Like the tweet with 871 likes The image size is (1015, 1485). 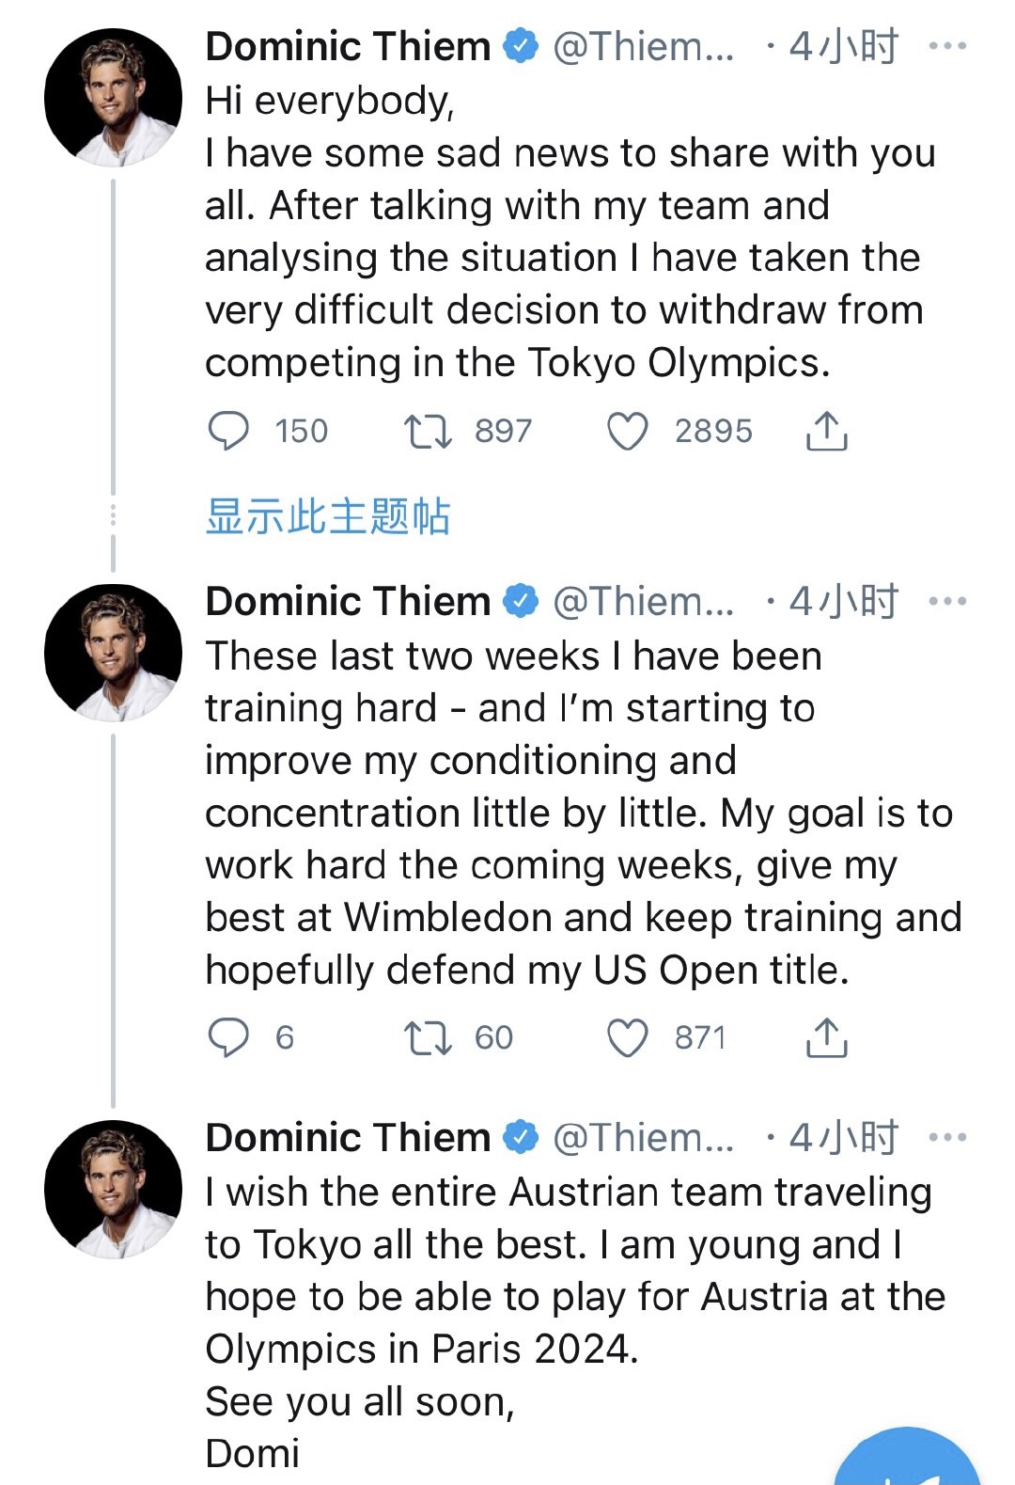coord(627,1038)
